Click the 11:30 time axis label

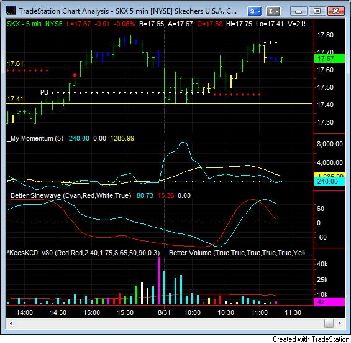(293, 312)
